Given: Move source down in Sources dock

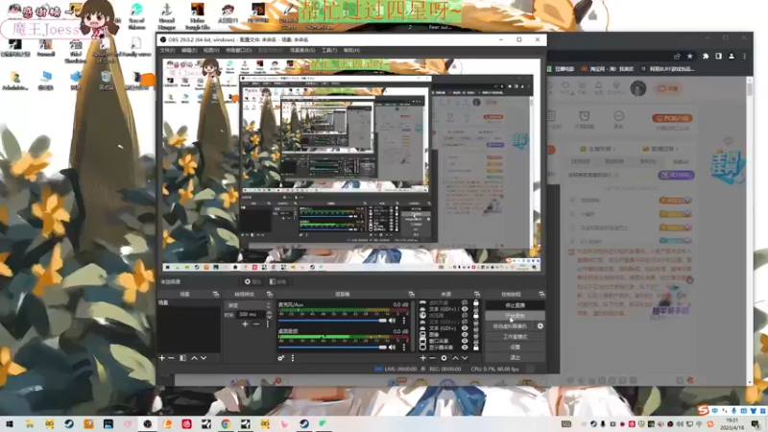Looking at the screenshot, I should [465, 358].
